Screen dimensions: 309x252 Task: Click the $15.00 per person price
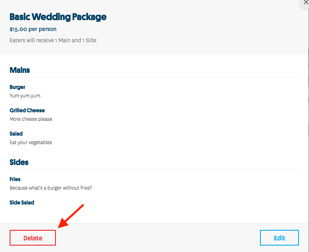33,29
